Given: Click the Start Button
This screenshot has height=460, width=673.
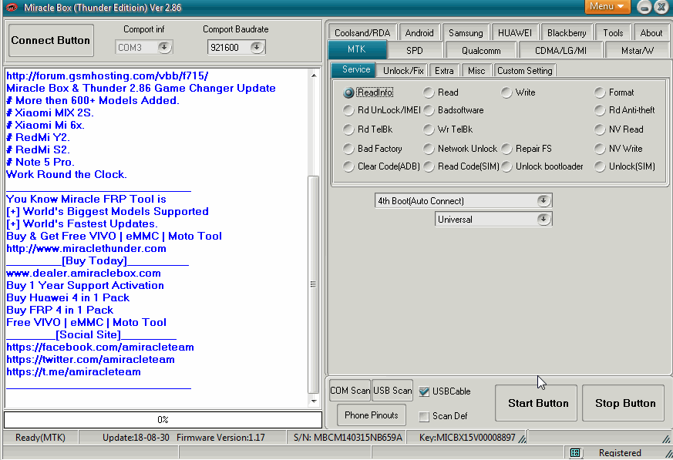Looking at the screenshot, I should click(x=537, y=403).
